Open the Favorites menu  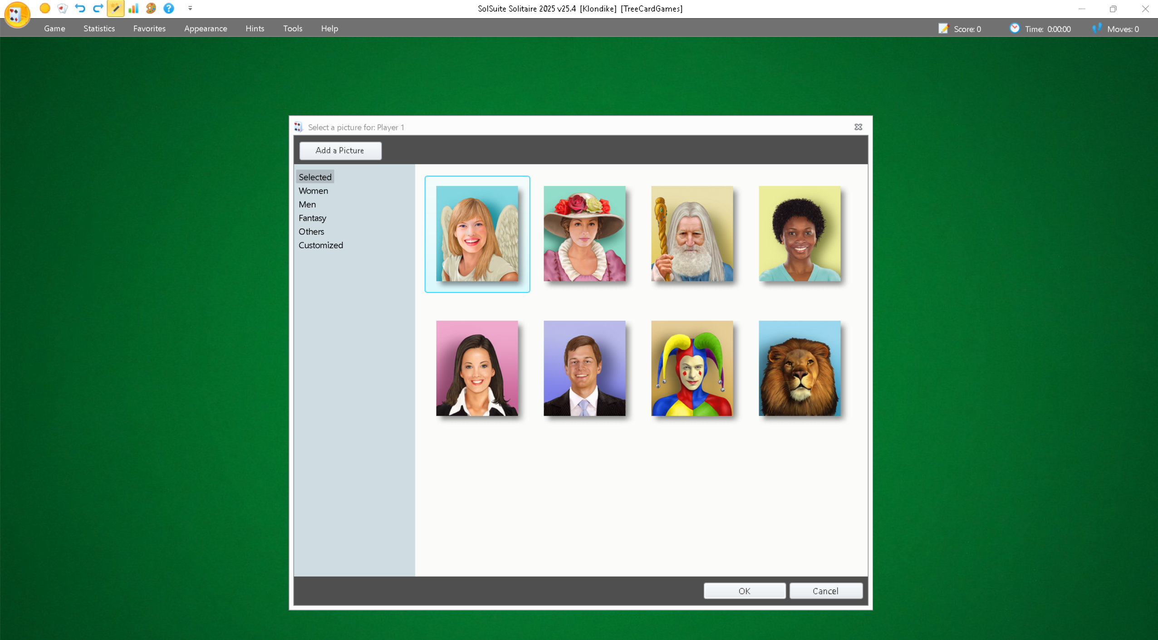149,28
